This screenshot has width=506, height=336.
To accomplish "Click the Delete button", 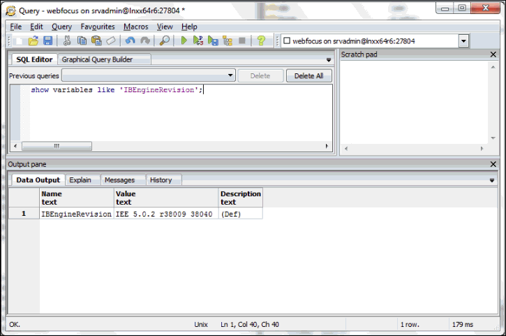I will tap(260, 76).
